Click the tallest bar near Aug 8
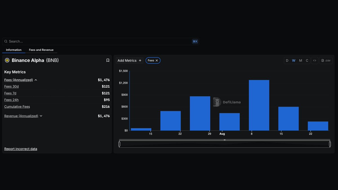The width and height of the screenshot is (338, 190). [259, 105]
